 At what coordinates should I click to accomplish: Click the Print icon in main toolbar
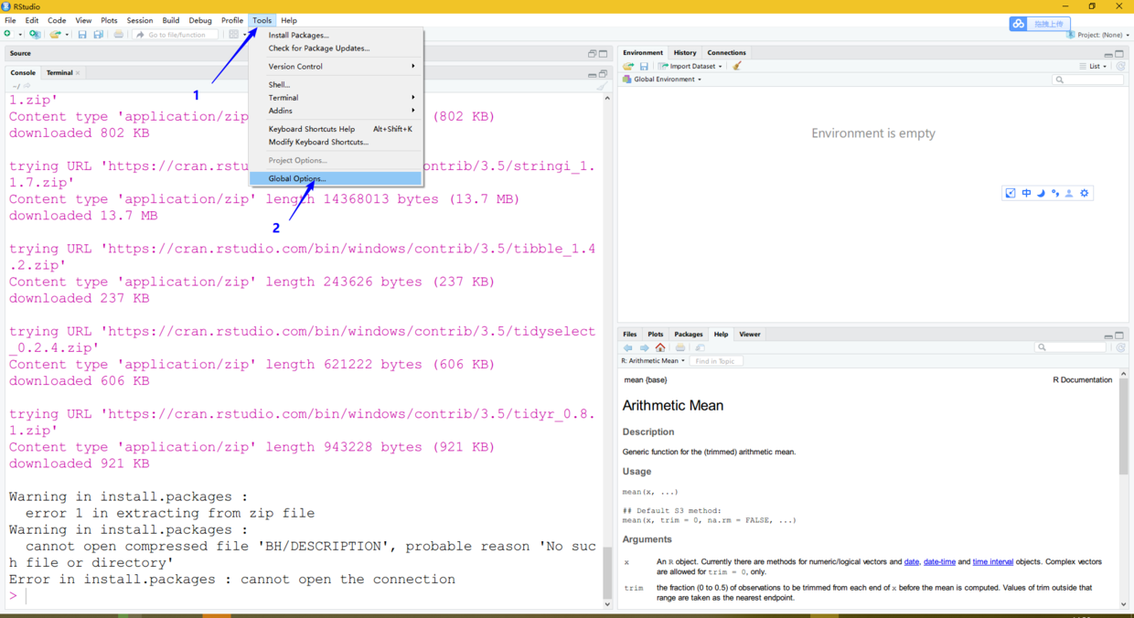pyautogui.click(x=119, y=35)
